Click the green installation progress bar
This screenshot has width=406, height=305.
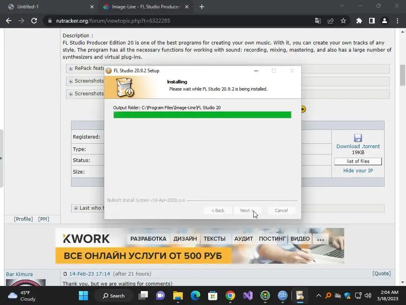point(202,115)
